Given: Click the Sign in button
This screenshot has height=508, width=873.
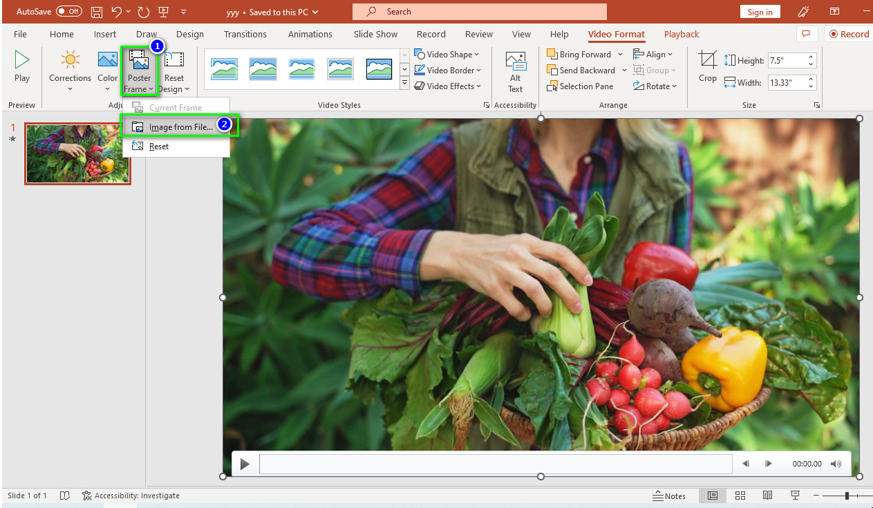Looking at the screenshot, I should [x=760, y=12].
